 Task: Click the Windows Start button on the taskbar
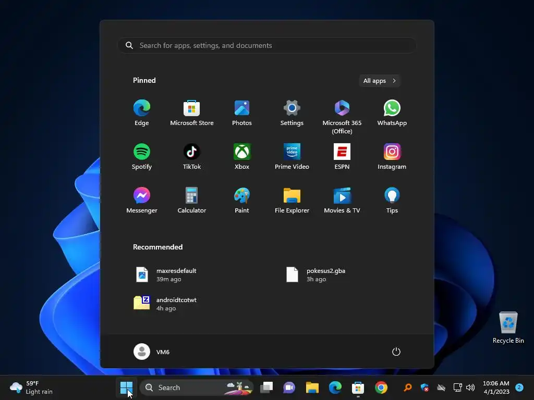click(x=126, y=387)
